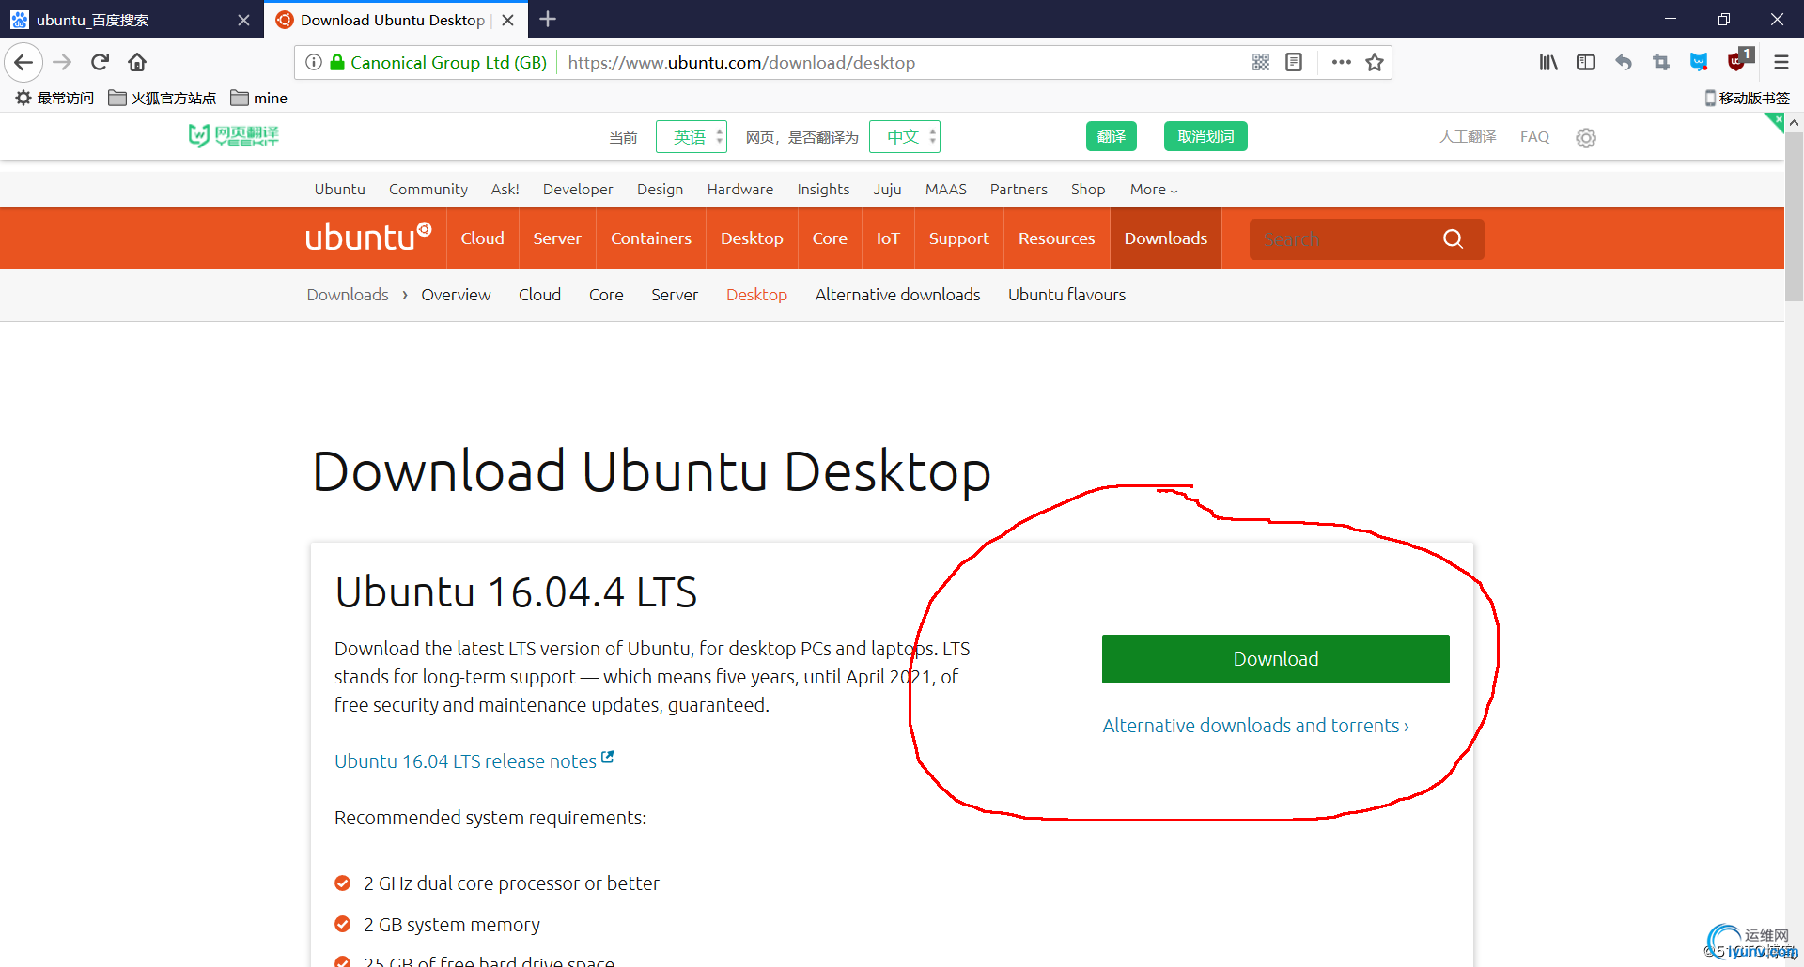The width and height of the screenshot is (1804, 967).
Task: Switch to the ubuntu_百度搜索 tab
Action: coord(132,20)
